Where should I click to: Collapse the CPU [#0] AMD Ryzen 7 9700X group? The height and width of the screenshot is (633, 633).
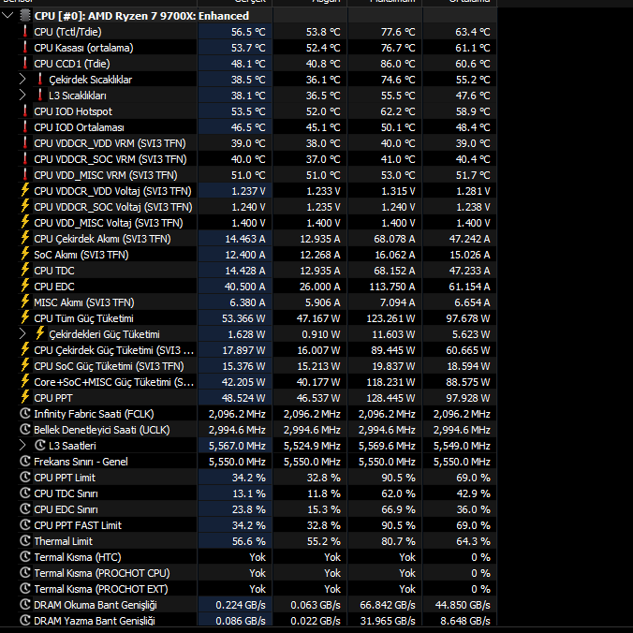click(7, 16)
